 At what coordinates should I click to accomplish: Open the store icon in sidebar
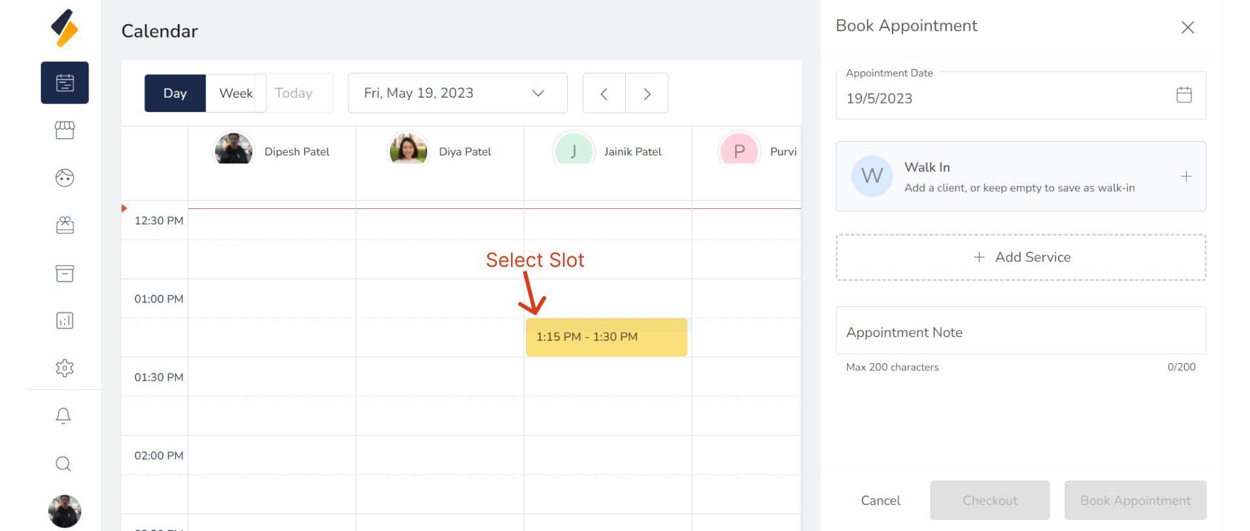pyautogui.click(x=64, y=130)
